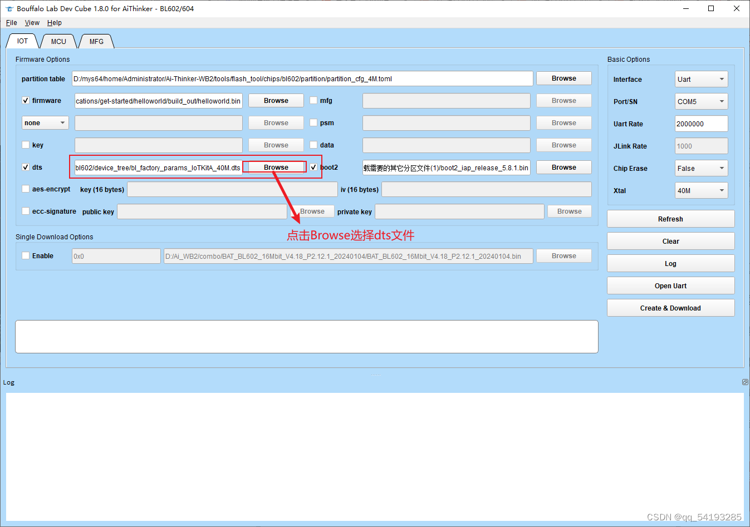
Task: Click Browse for boot2 file
Action: click(x=564, y=168)
